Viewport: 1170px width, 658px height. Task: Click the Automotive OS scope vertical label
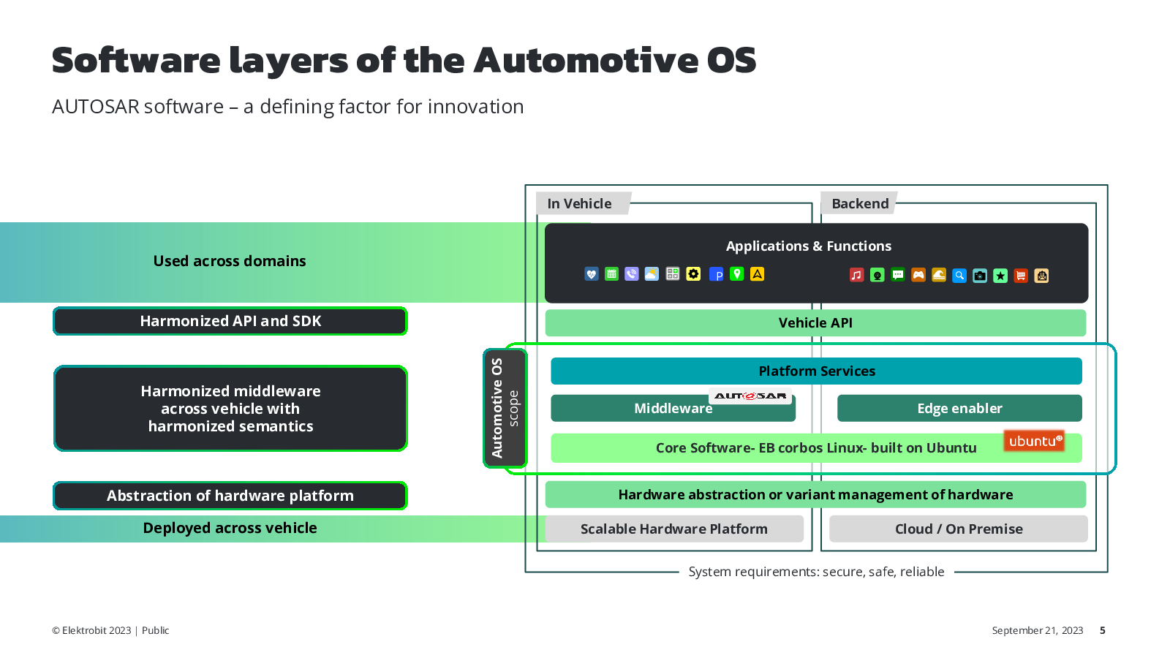point(505,408)
